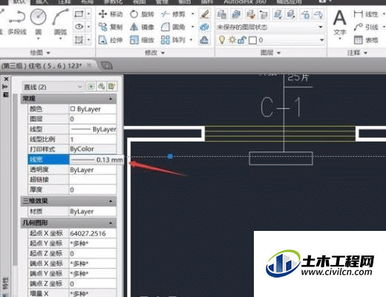Click the 线型 ByLayer value field

[93, 129]
